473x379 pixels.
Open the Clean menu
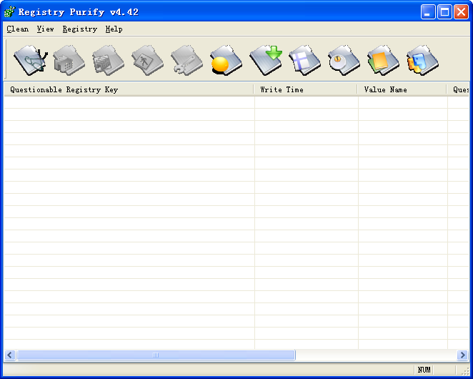tap(18, 29)
